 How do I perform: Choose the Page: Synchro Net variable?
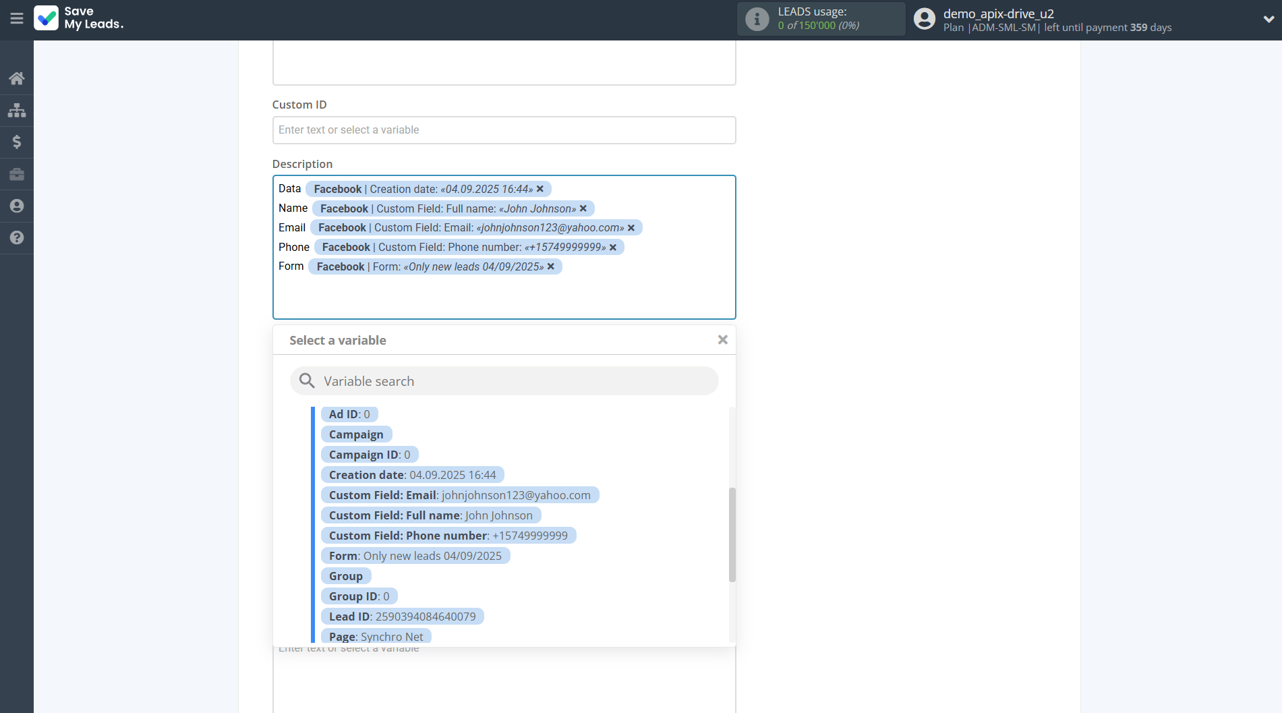[x=376, y=637]
